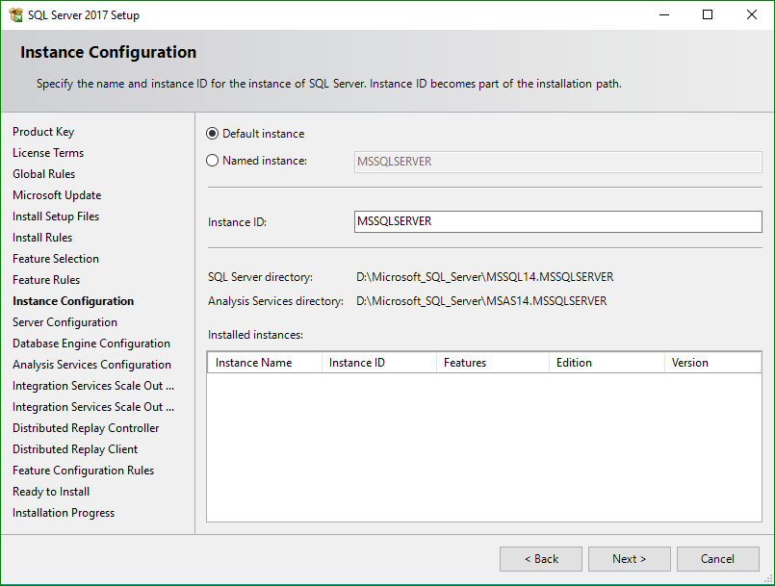
Task: Cancel the SQL Server installation
Action: pyautogui.click(x=717, y=558)
